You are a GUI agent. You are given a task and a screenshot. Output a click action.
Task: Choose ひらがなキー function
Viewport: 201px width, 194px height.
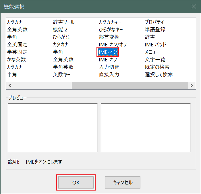[111, 30]
